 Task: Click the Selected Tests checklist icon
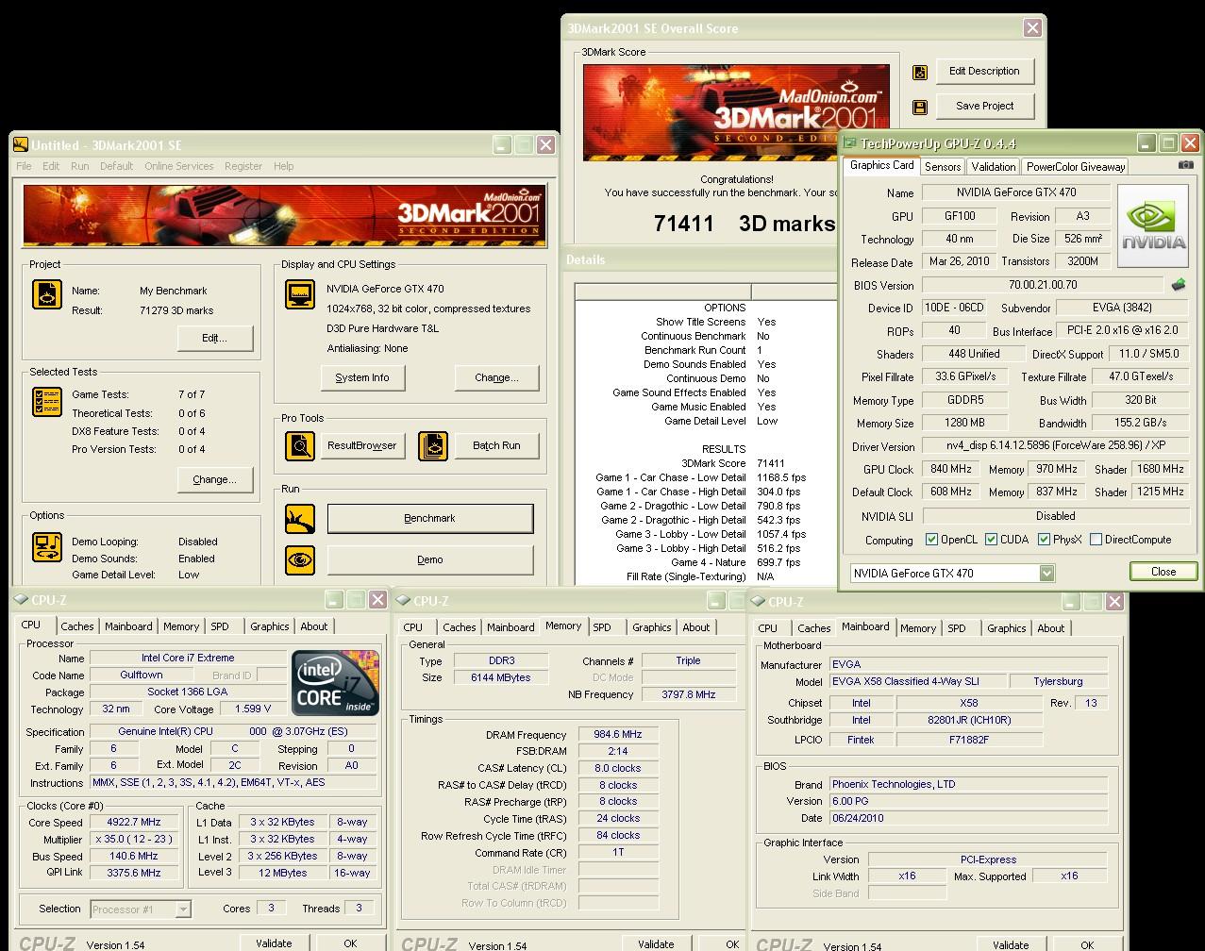(x=46, y=402)
